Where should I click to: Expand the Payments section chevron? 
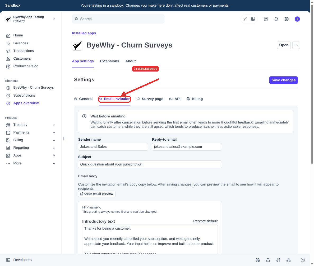[54, 132]
